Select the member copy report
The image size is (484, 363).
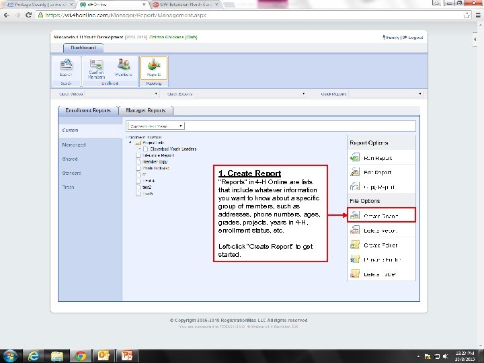tap(155, 162)
